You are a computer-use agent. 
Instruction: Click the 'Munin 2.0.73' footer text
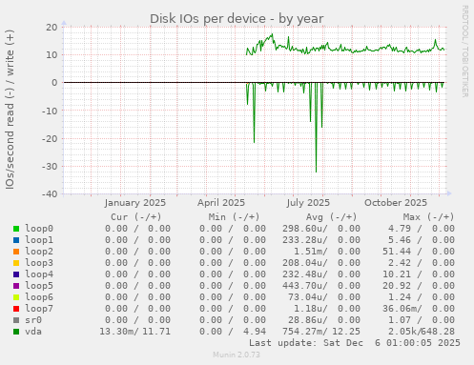click(237, 355)
